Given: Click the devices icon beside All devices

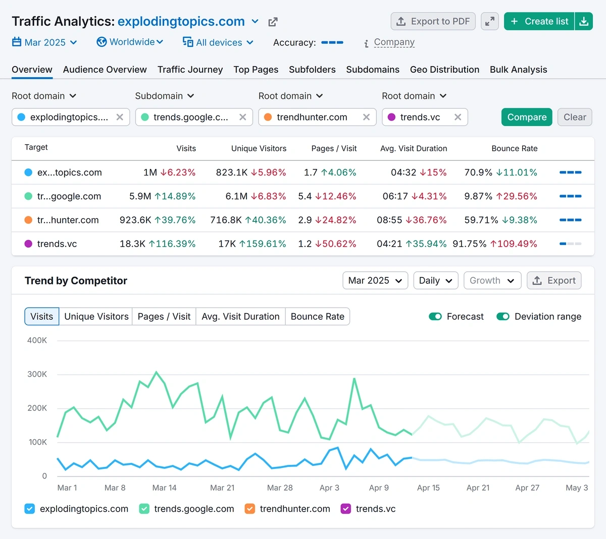Looking at the screenshot, I should pos(188,42).
